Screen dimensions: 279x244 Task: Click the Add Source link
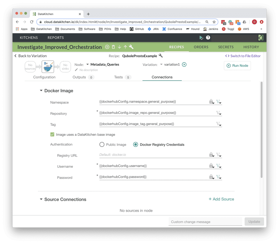[221, 199]
